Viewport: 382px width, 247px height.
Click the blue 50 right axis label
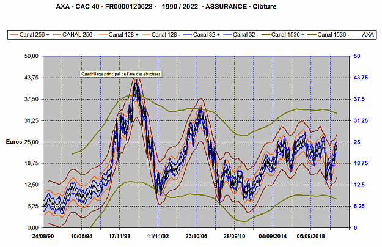tap(357, 56)
